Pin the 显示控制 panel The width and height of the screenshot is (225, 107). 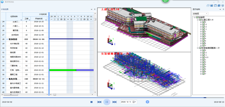(x=223, y=9)
